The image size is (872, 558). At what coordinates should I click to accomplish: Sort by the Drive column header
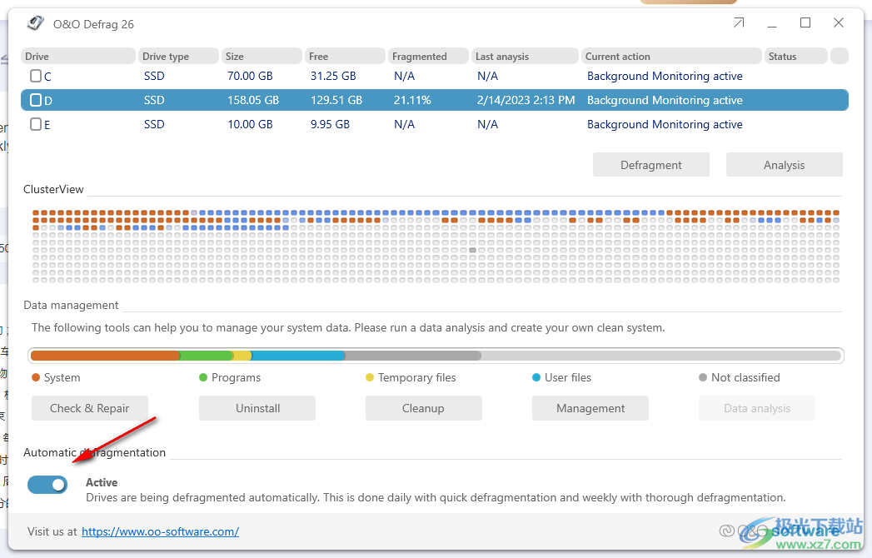pos(77,56)
